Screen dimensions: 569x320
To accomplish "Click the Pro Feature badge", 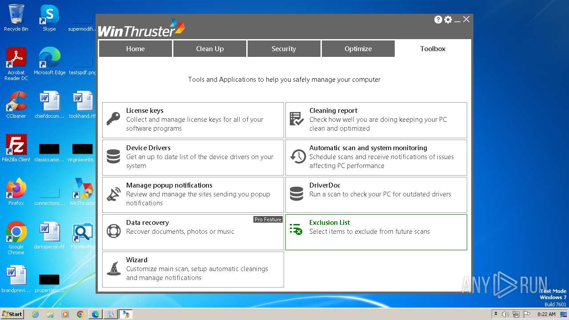I will coord(268,220).
